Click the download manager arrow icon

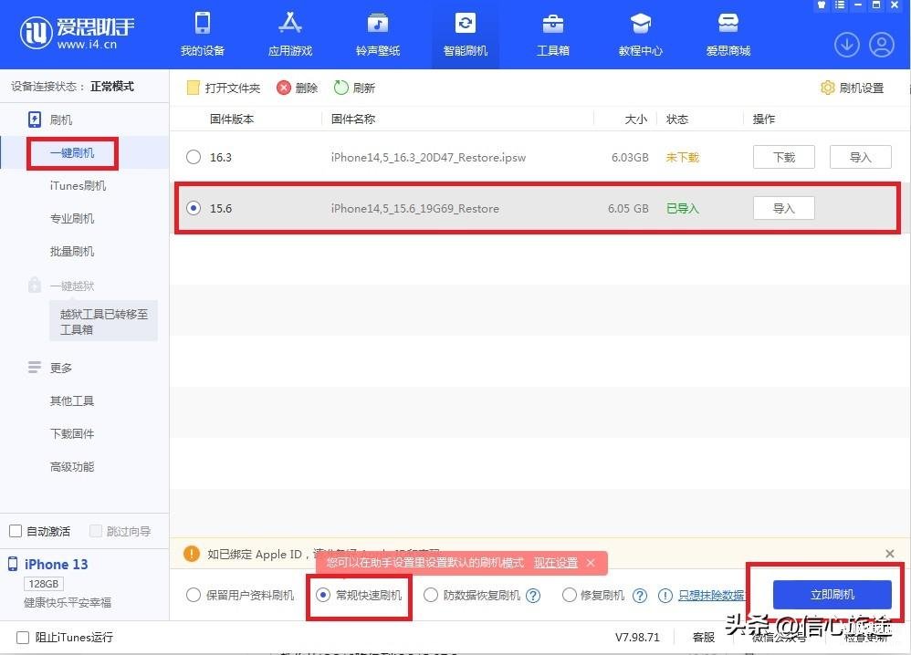(x=847, y=44)
